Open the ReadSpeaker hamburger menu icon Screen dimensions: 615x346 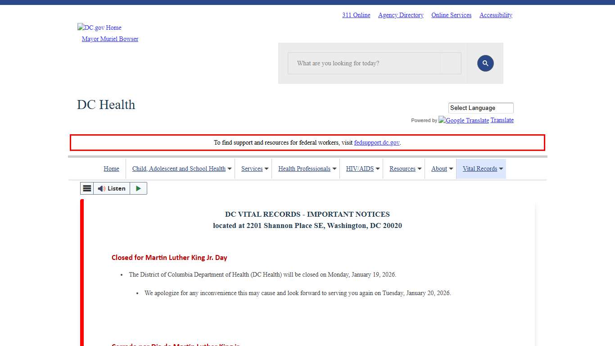[x=87, y=188]
